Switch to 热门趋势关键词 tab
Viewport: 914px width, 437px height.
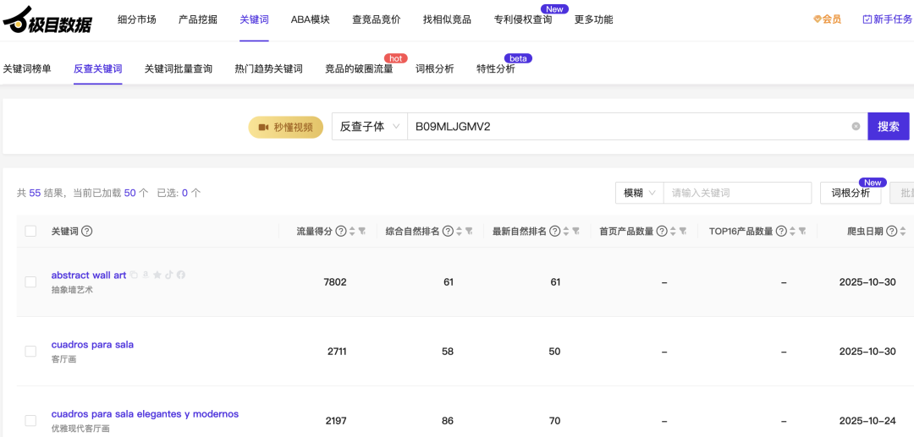click(269, 68)
